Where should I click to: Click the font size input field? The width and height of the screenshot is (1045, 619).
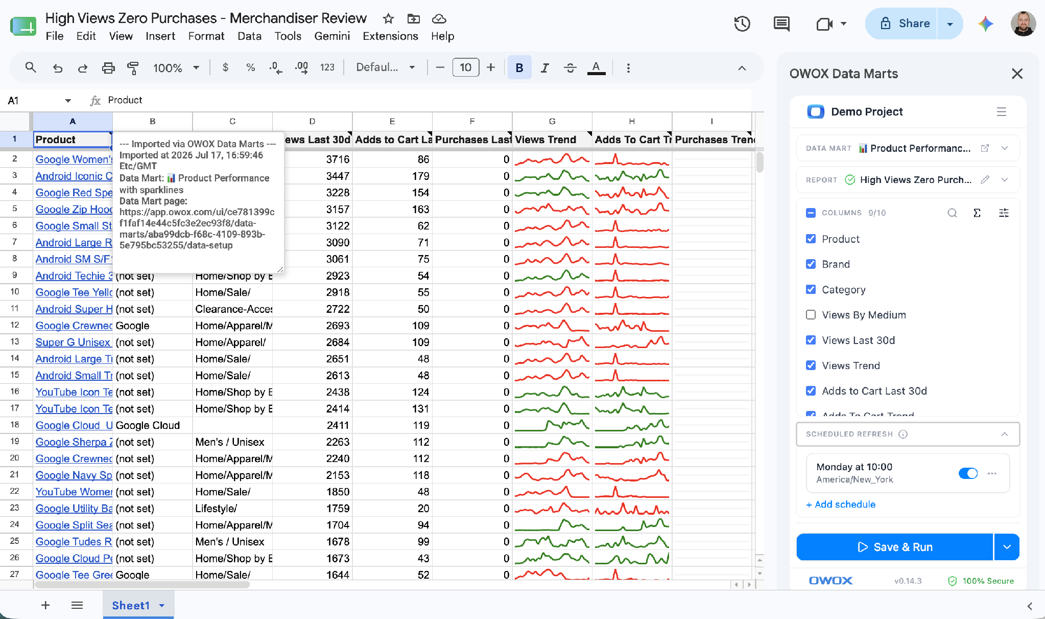point(466,67)
